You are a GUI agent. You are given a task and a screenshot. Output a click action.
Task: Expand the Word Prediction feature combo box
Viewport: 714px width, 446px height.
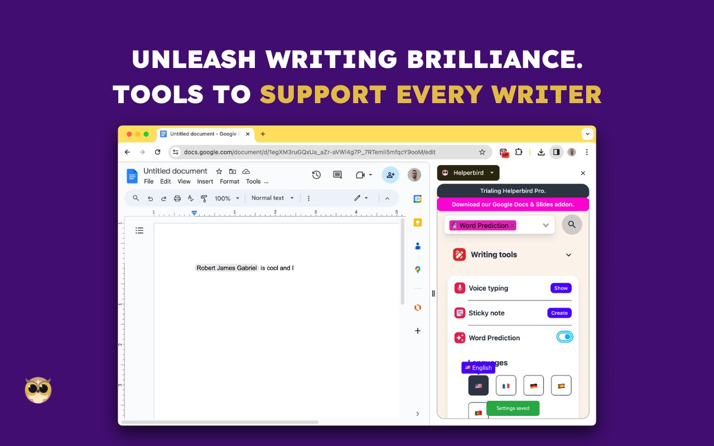click(x=546, y=225)
